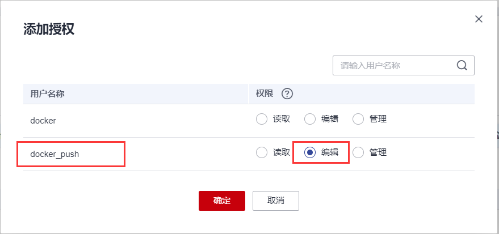Open the 权限 help question-mark icon

point(287,94)
